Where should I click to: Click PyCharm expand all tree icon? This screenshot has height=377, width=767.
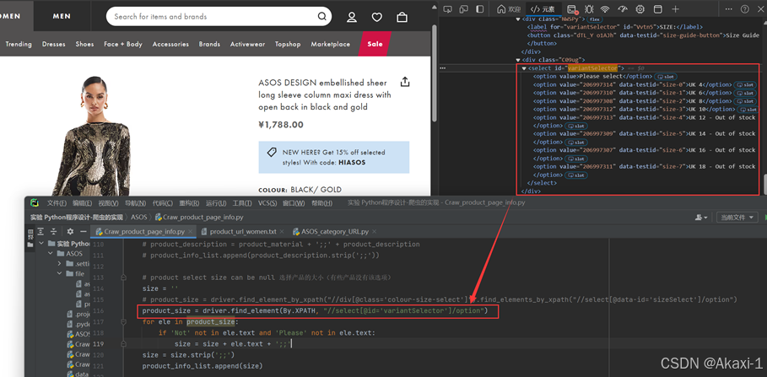click(x=41, y=231)
